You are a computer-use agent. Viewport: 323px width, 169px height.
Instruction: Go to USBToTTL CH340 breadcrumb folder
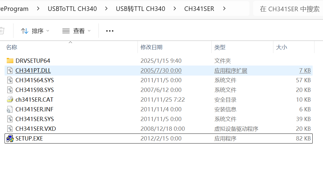pos(72,9)
